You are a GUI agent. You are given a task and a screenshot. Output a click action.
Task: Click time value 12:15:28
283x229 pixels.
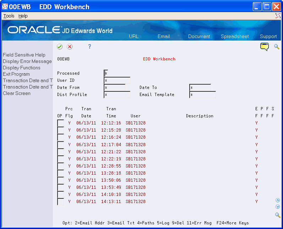point(111,130)
